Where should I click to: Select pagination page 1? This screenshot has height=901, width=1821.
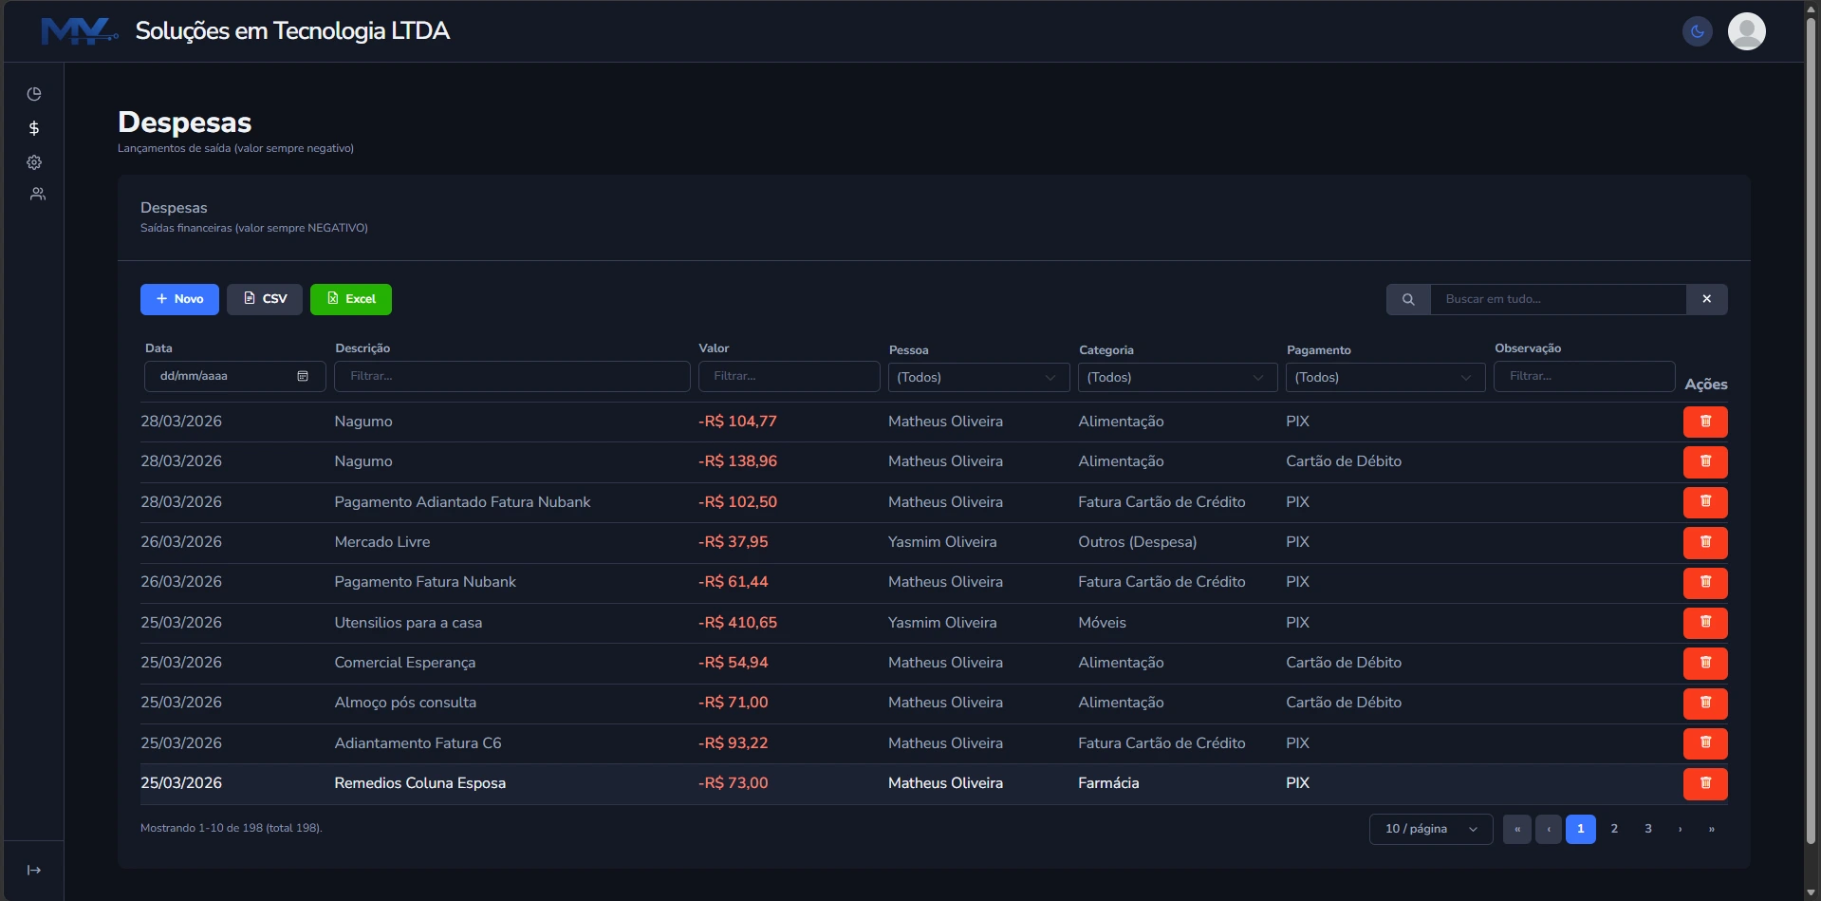[x=1581, y=829]
